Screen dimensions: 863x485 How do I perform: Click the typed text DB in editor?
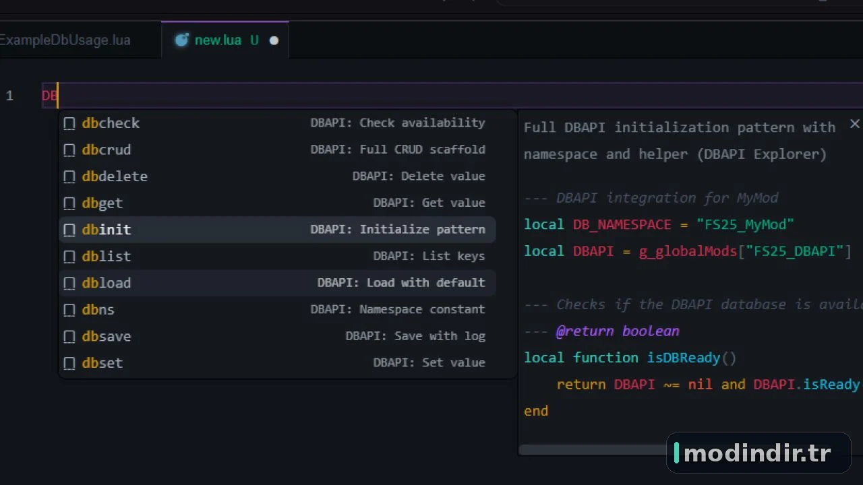(x=50, y=96)
